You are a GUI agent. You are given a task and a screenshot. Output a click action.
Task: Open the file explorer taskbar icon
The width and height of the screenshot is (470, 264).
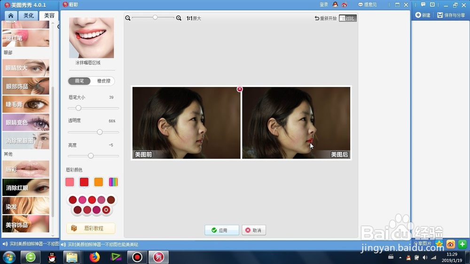click(72, 257)
